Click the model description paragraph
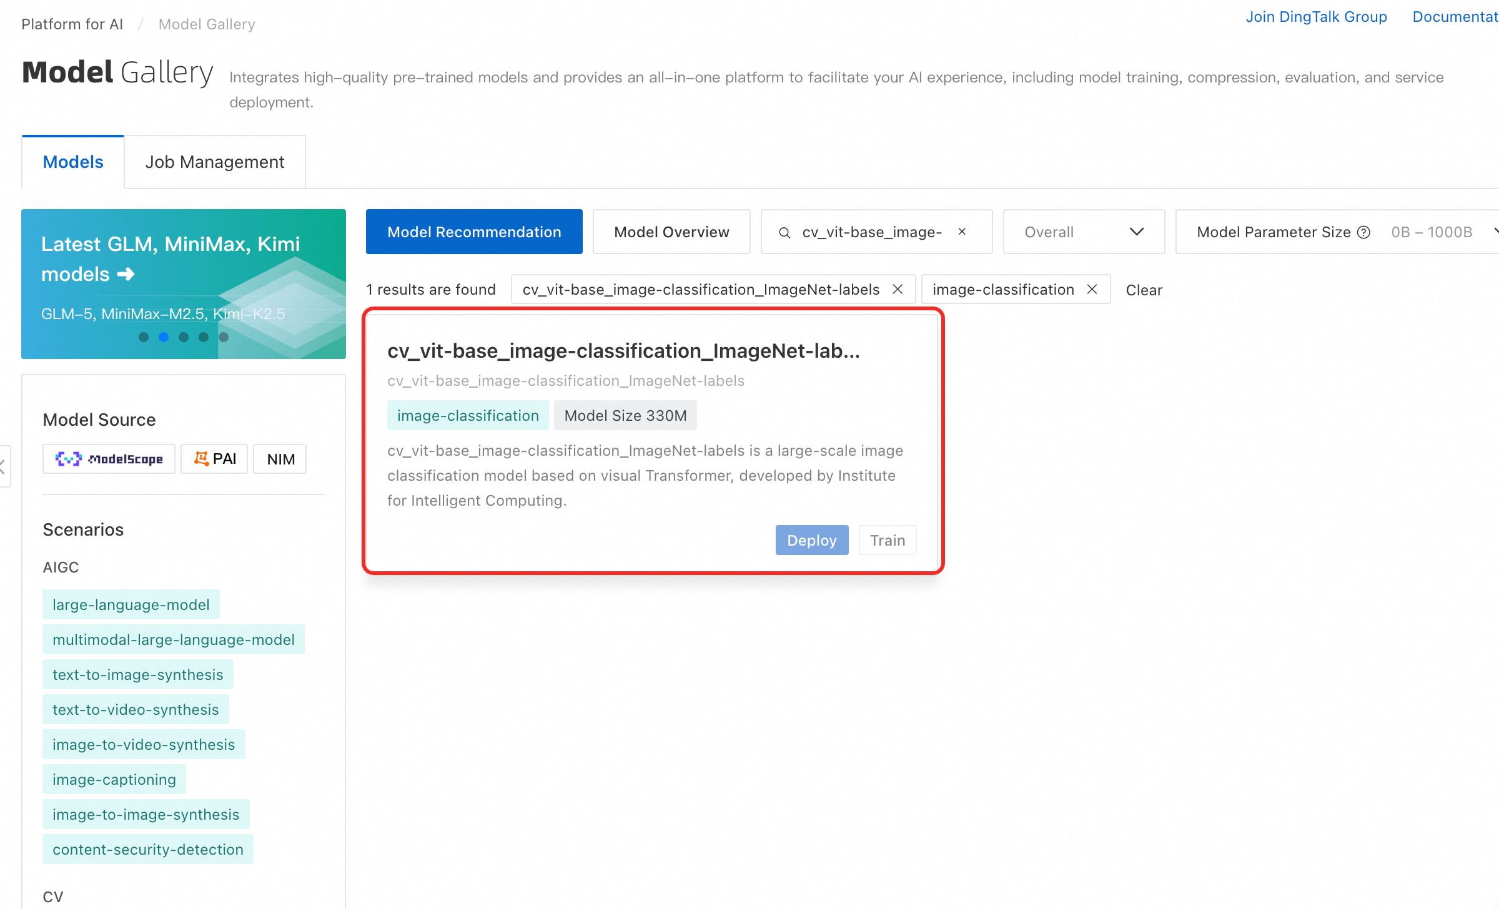The height and width of the screenshot is (909, 1499). pos(646,476)
